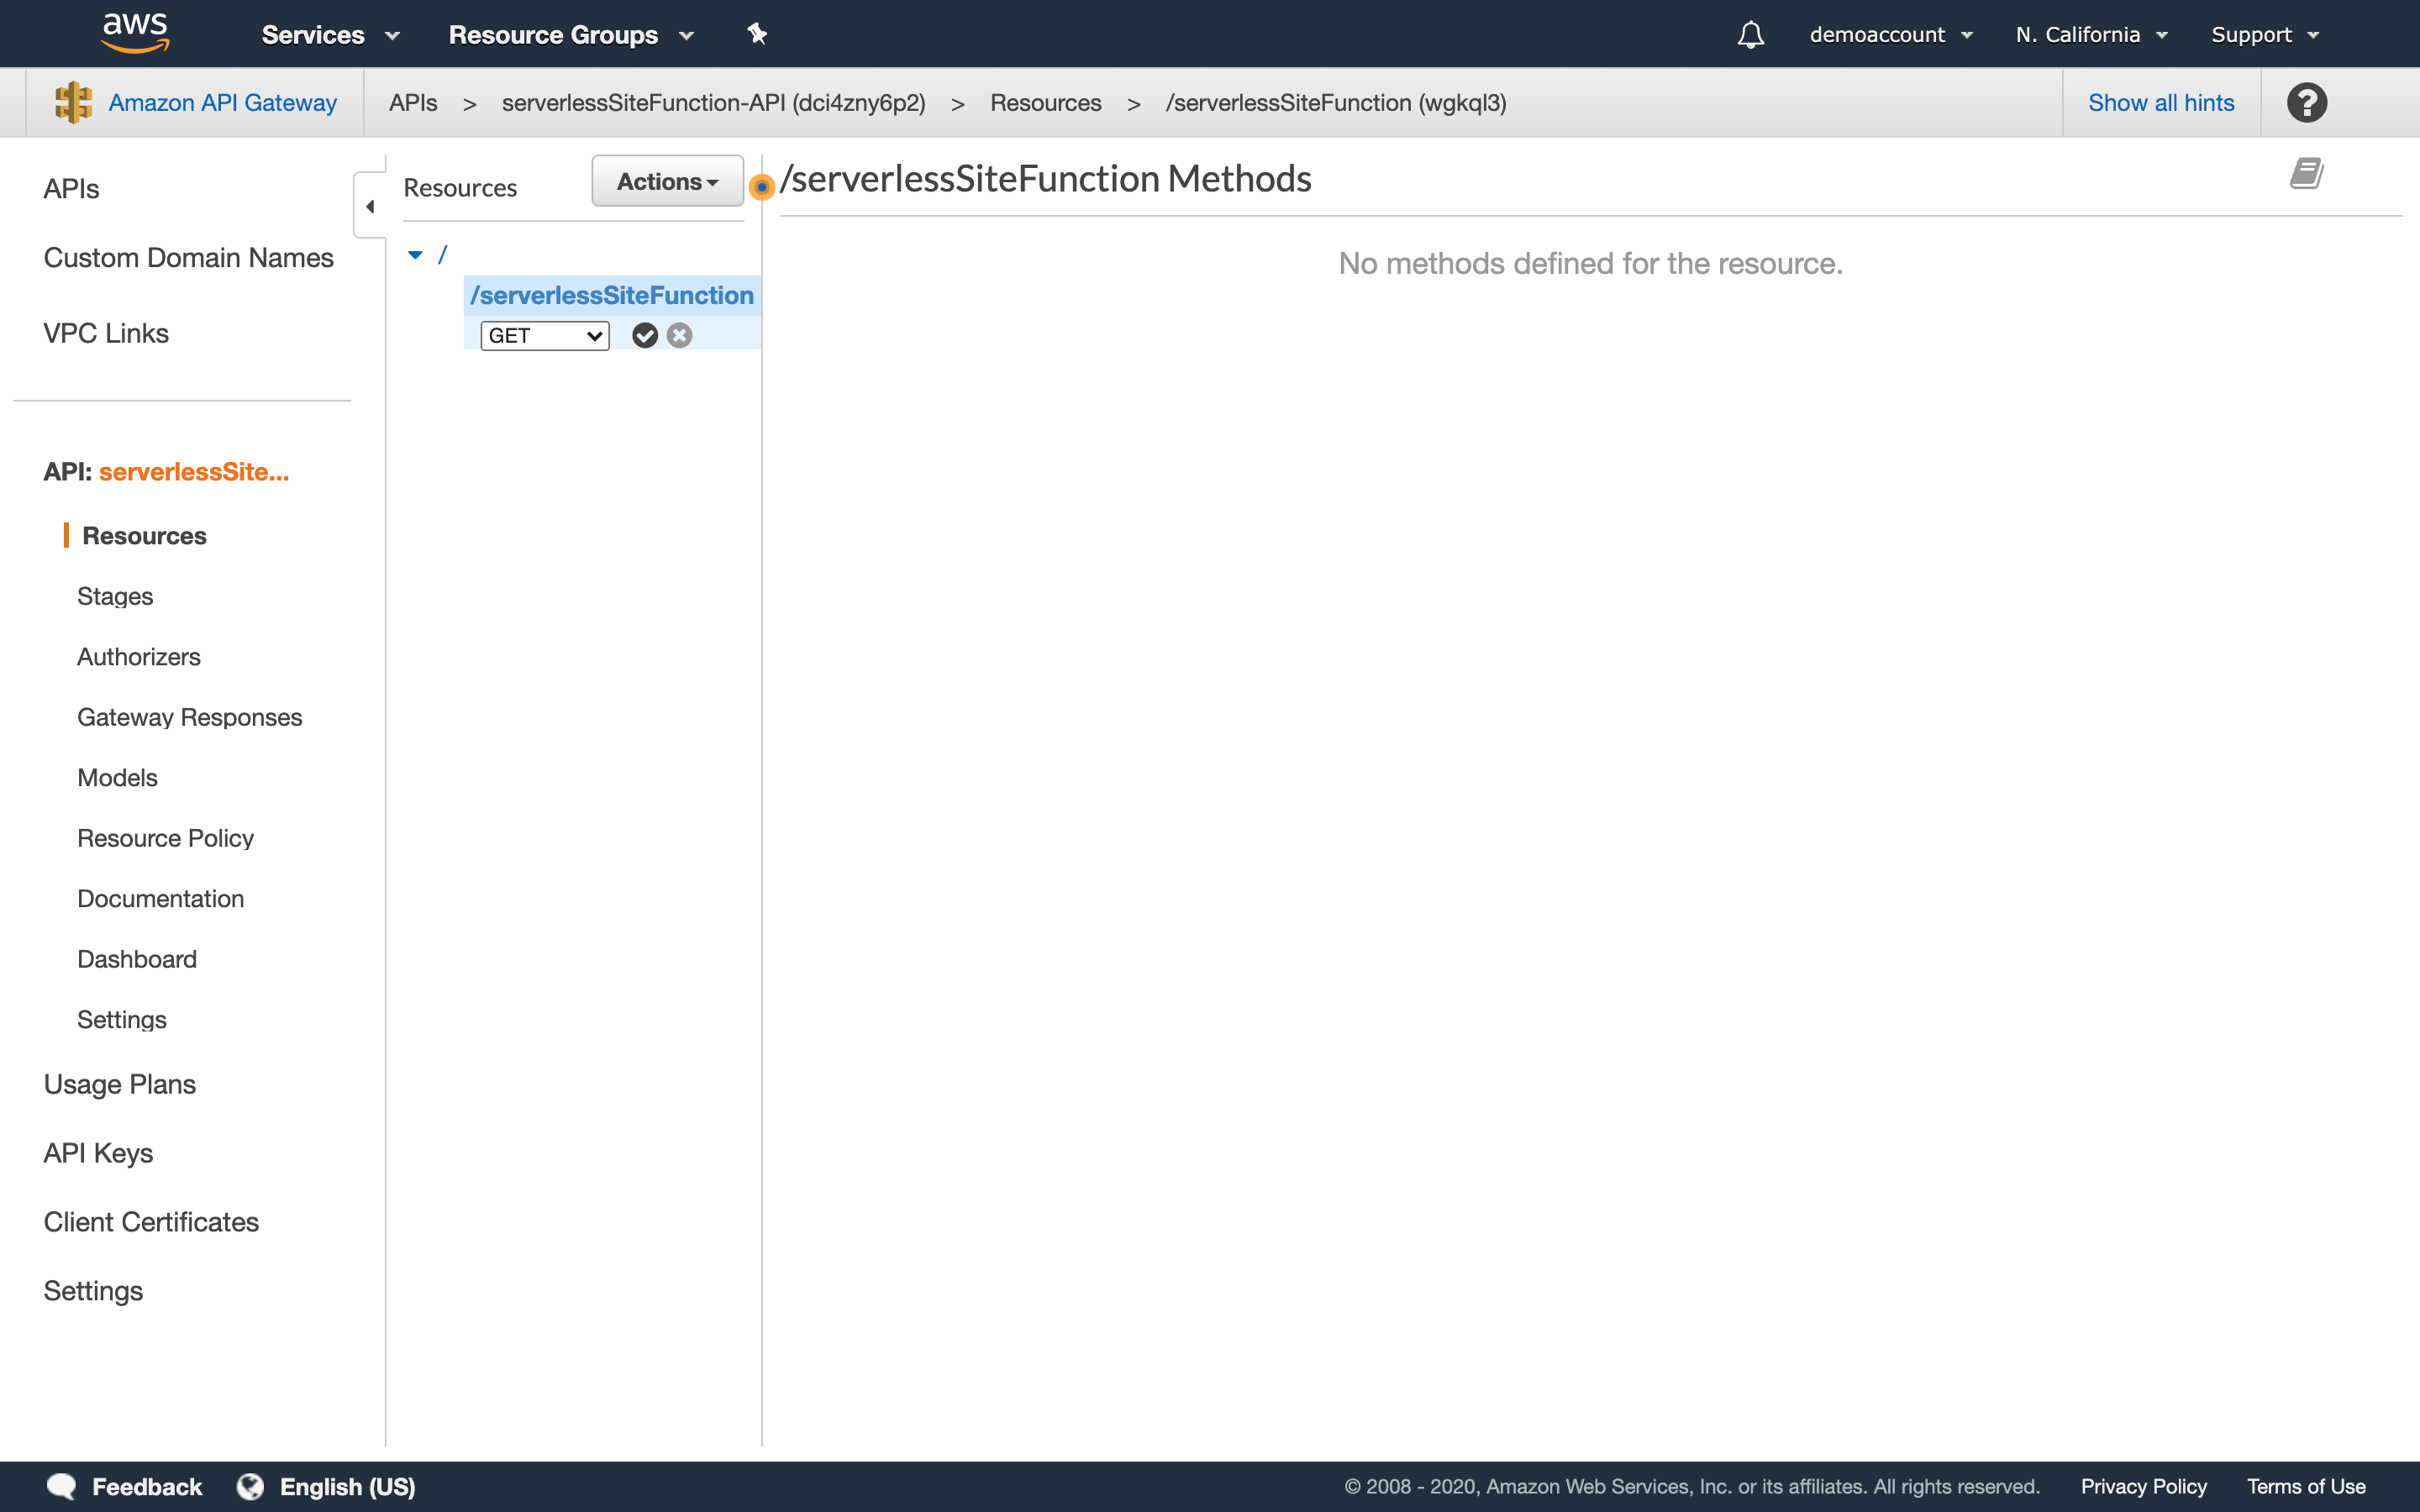The image size is (2420, 1512).
Task: Open Gateway Responses
Action: pos(189,717)
